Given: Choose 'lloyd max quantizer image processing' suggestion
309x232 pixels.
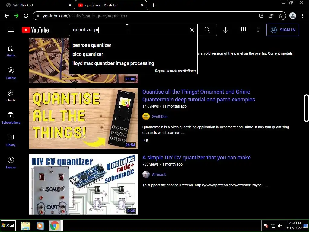Looking at the screenshot, I should [x=133, y=63].
